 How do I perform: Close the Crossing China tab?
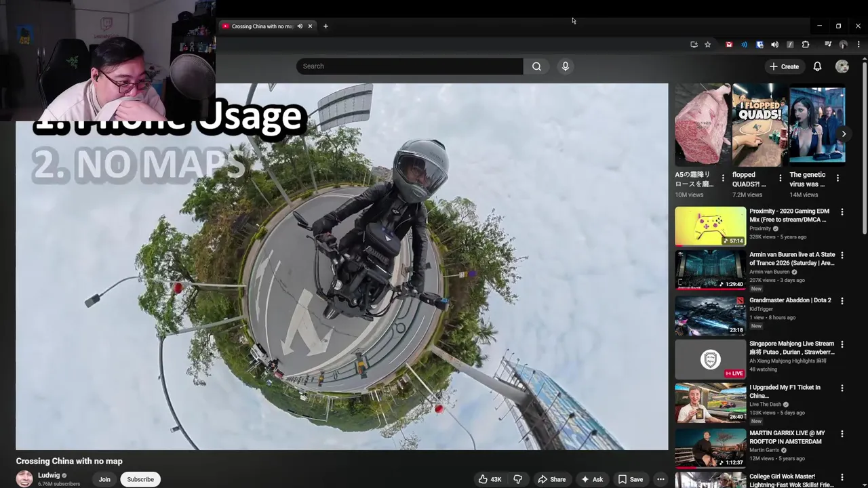pos(310,26)
